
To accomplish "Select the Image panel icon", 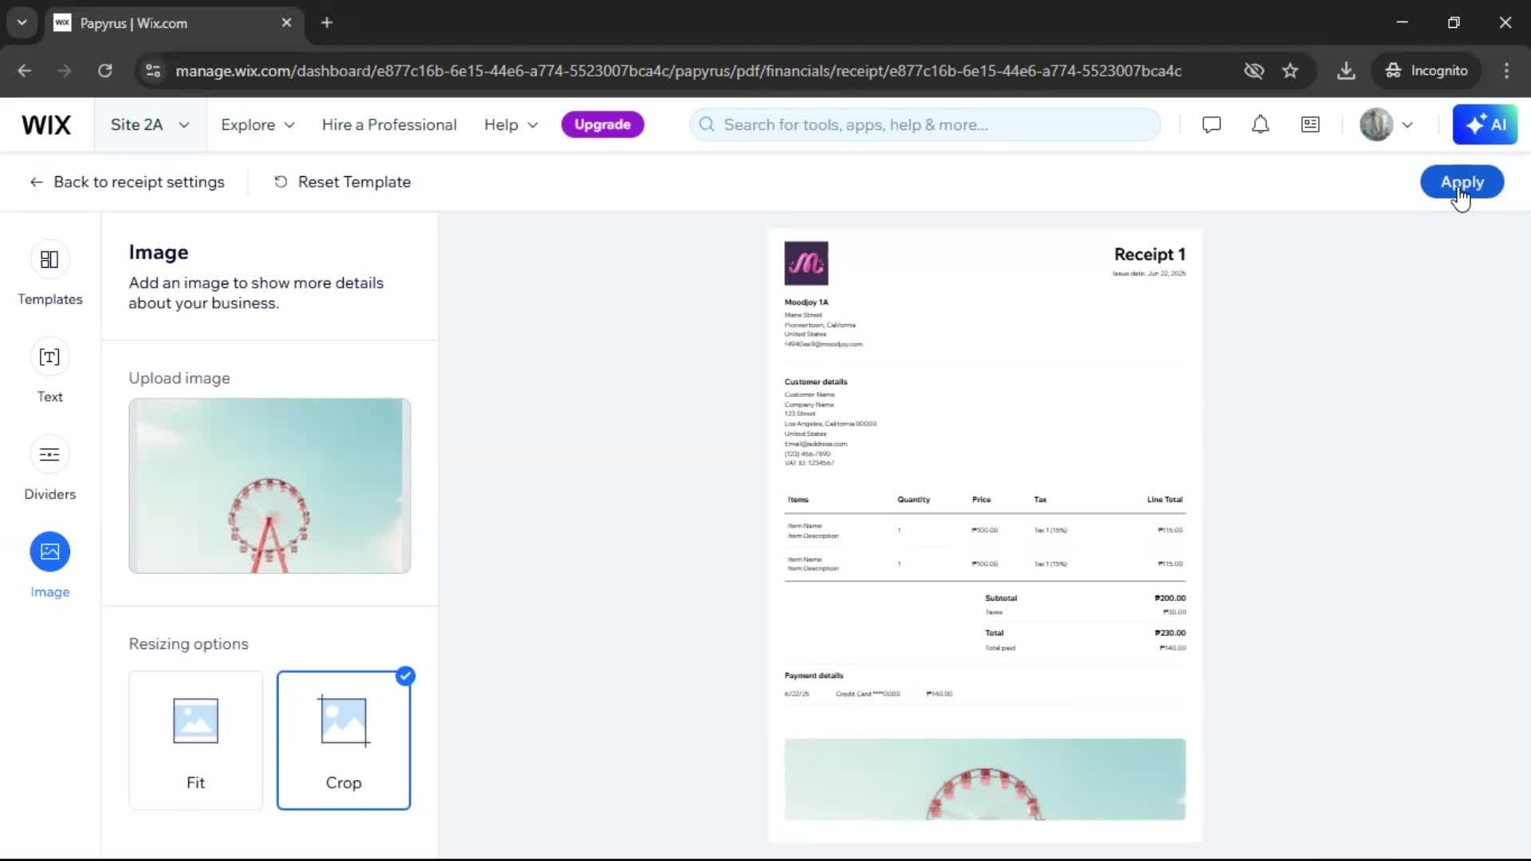I will tap(49, 552).
